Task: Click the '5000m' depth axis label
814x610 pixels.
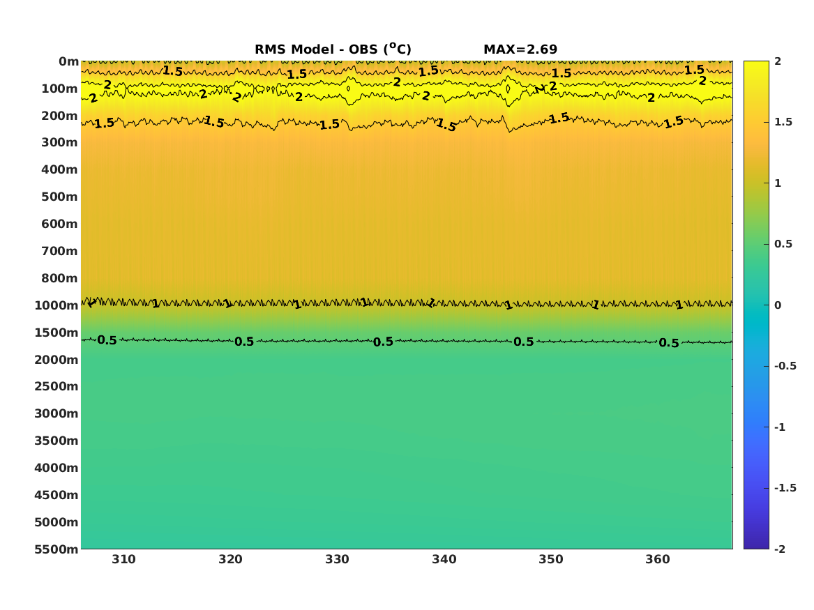Action: tap(56, 522)
